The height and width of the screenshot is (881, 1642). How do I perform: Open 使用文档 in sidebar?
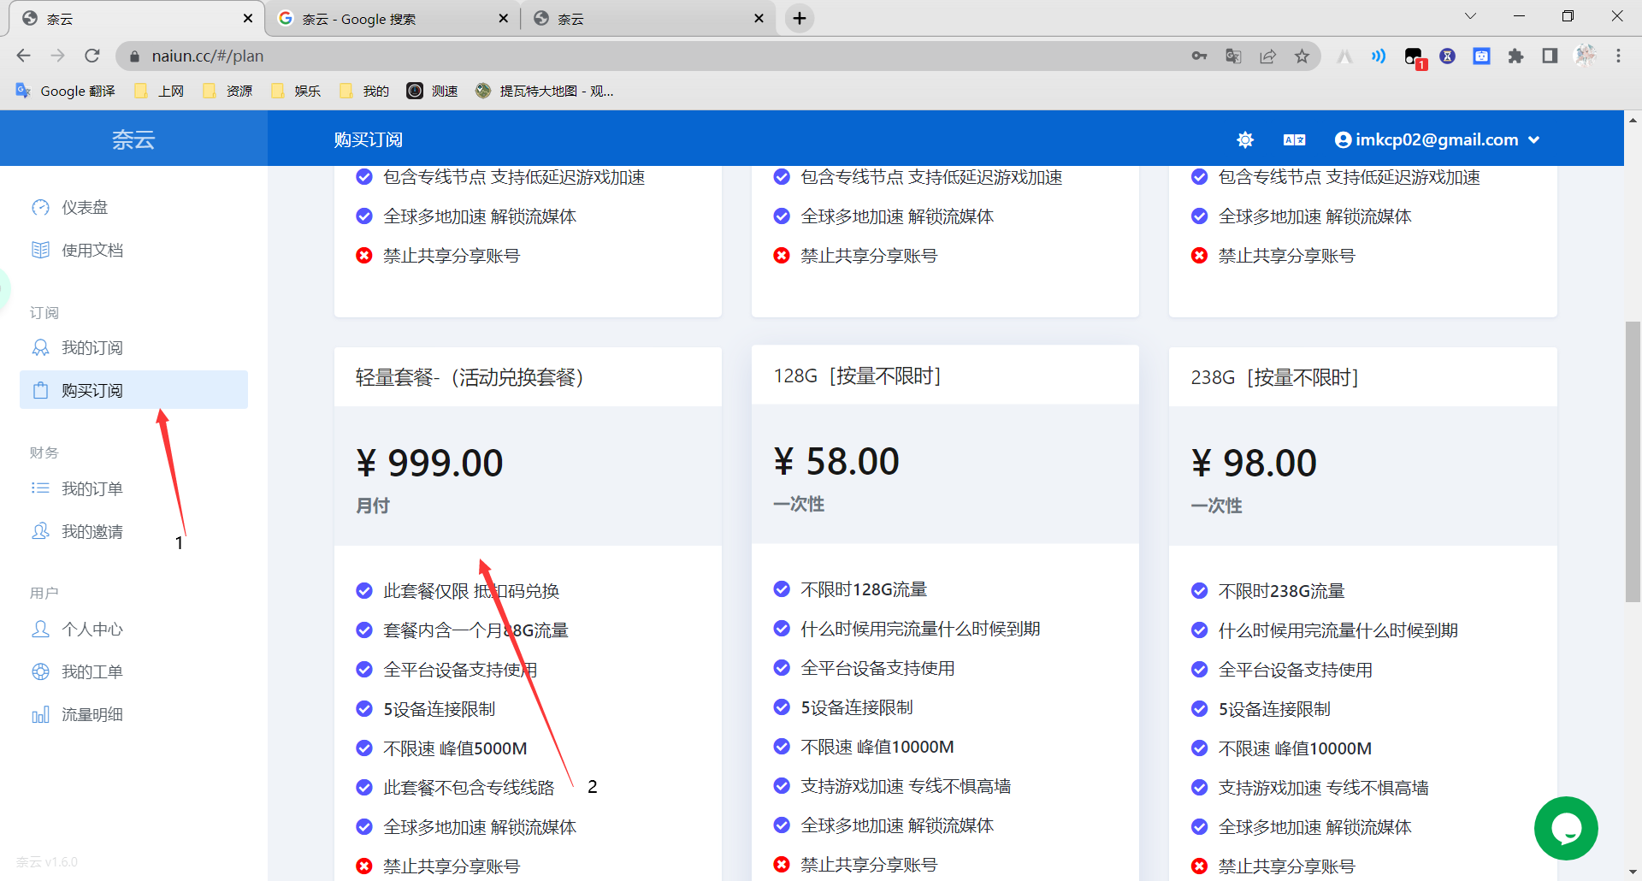[x=92, y=250]
